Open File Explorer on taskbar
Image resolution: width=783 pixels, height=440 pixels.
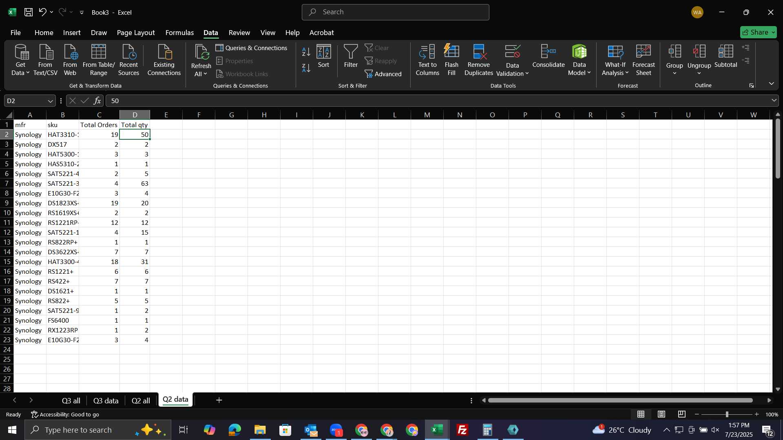click(x=260, y=430)
